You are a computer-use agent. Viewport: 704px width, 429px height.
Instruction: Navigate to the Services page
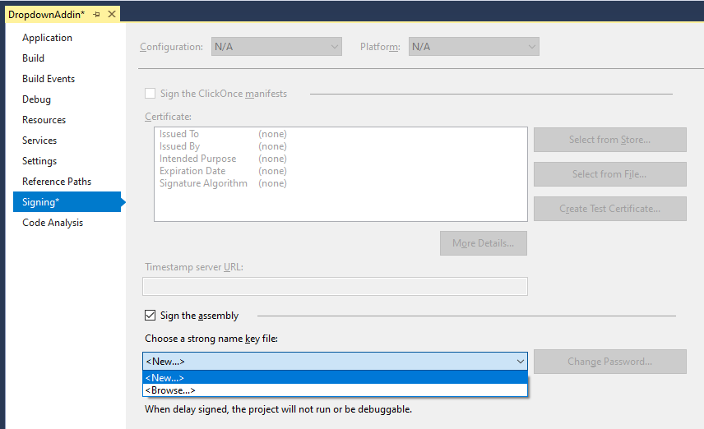(39, 141)
